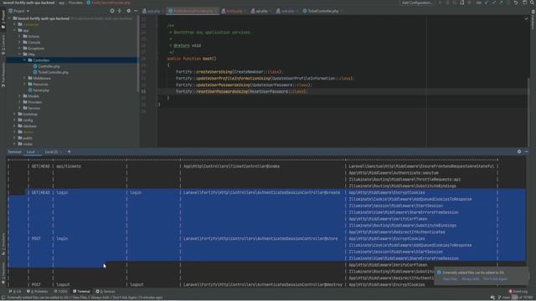
Task: Expand the Console folder
Action: (x=19, y=43)
